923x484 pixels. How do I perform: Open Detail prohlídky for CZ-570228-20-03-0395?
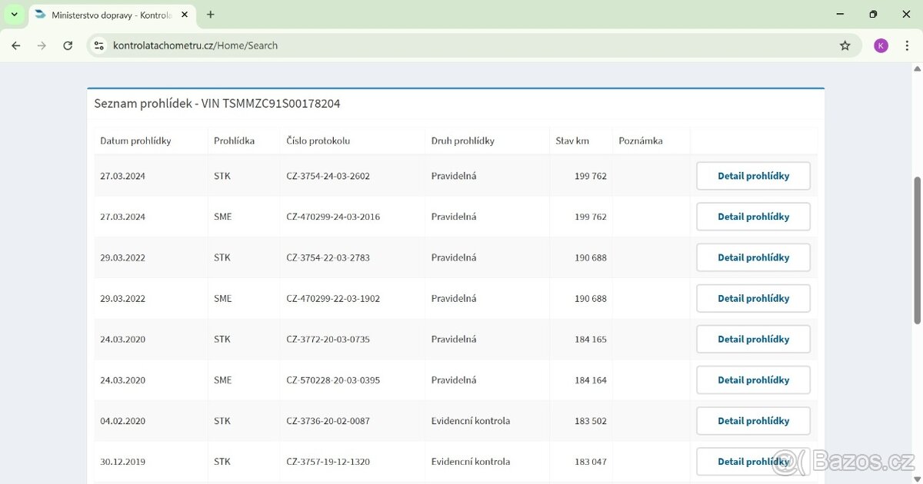753,380
